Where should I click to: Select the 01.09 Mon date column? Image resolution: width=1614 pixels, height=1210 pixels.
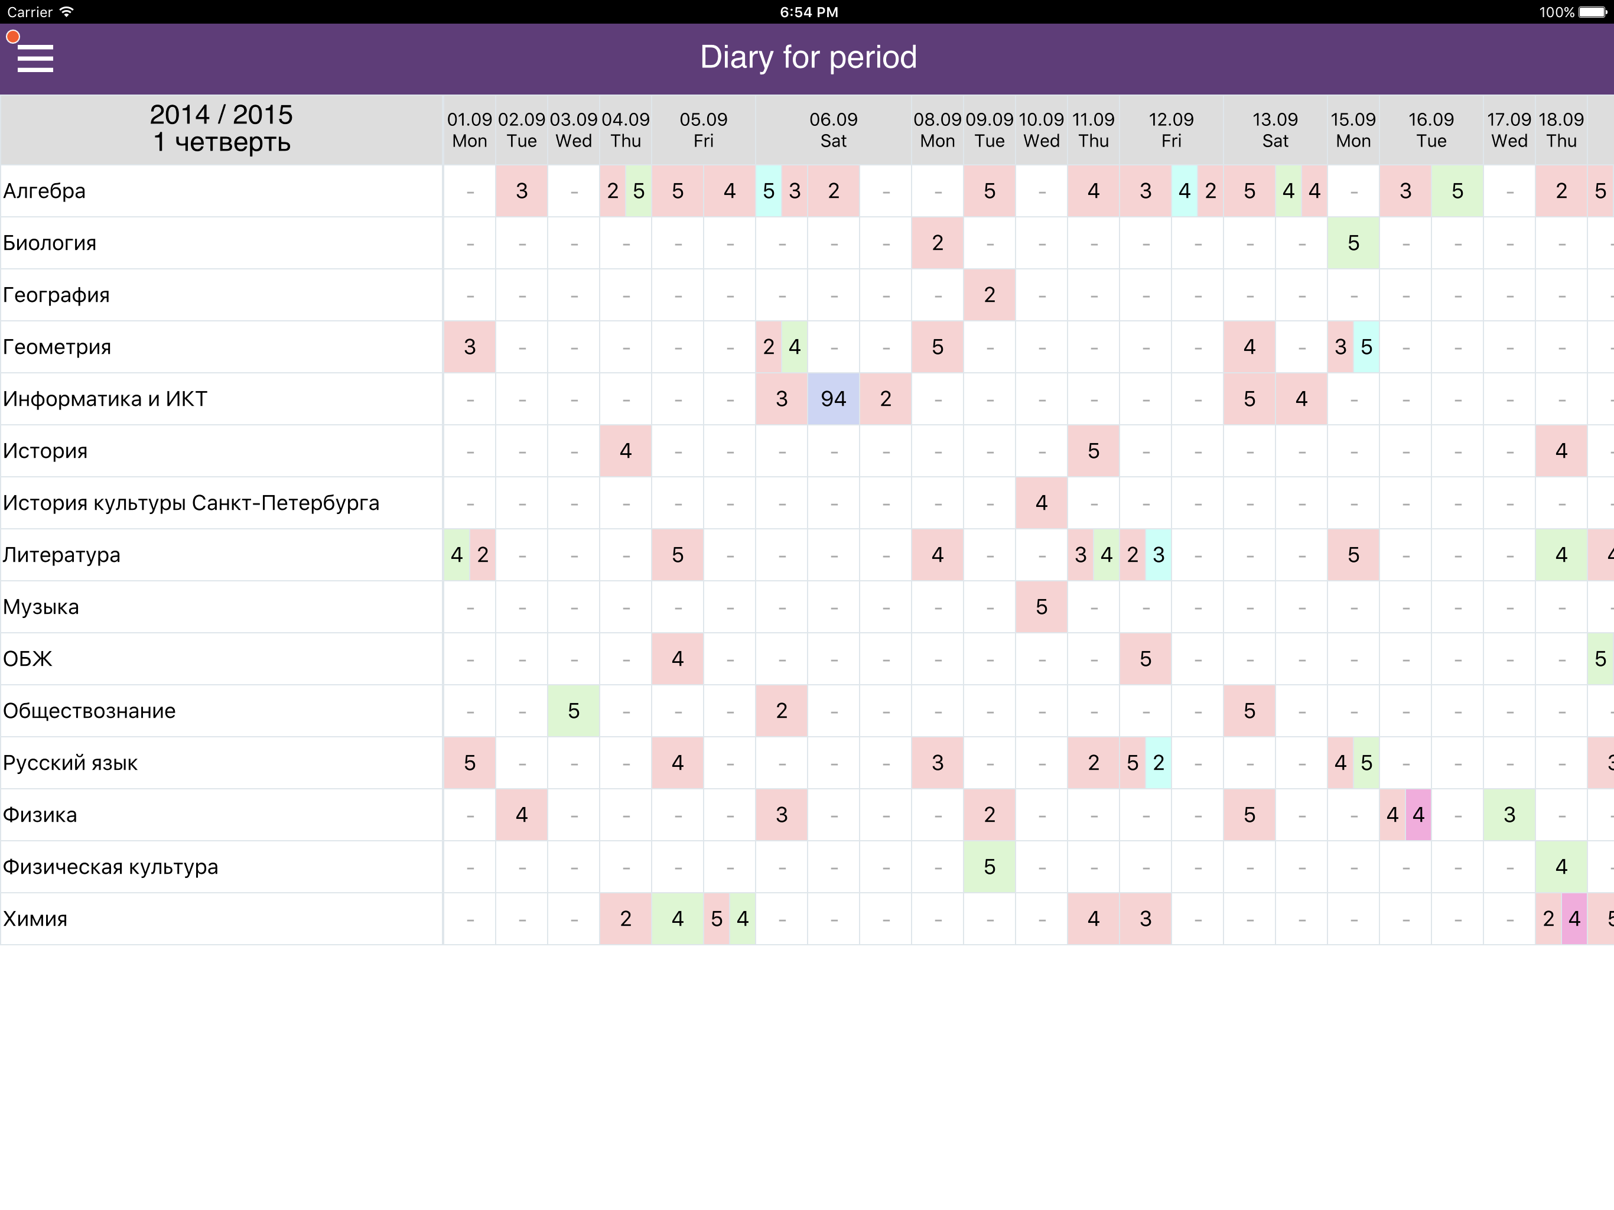469,130
